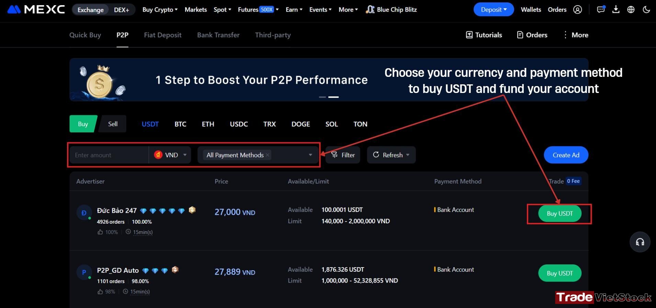This screenshot has height=308, width=656.
Task: Click the MEXC logo
Action: tap(36, 9)
